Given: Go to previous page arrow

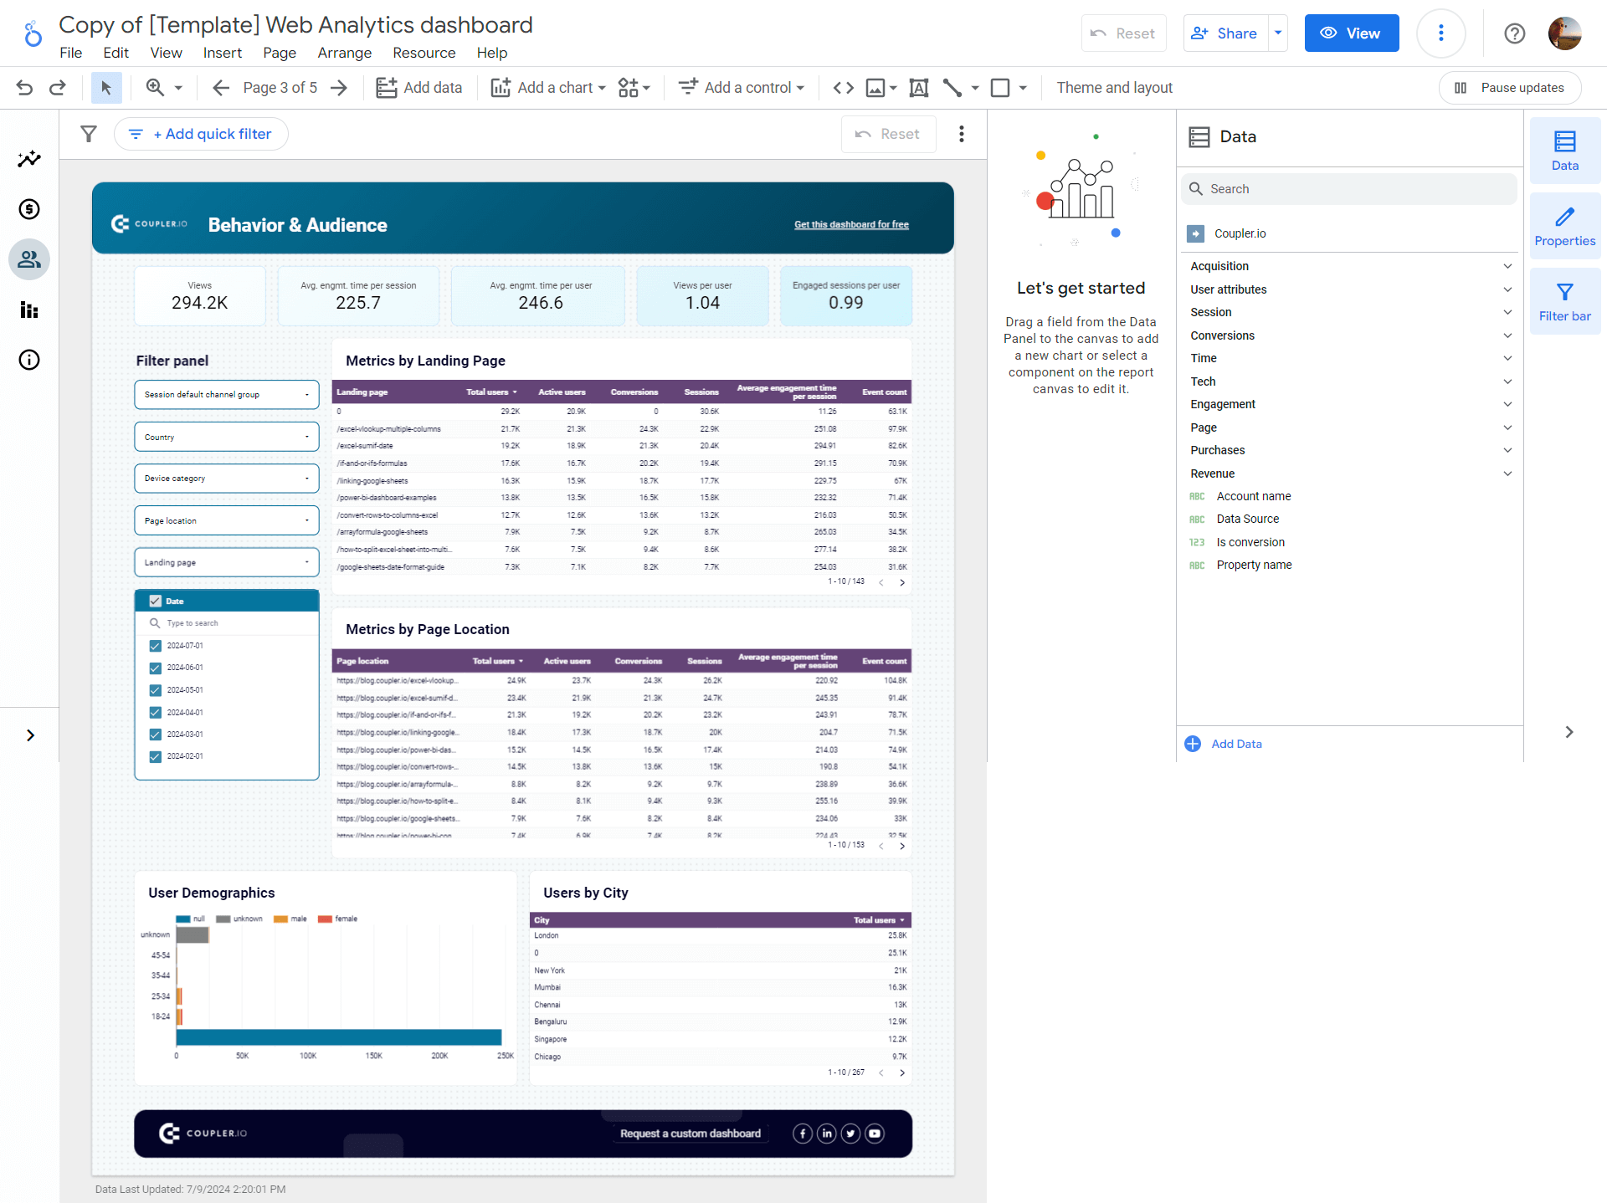Looking at the screenshot, I should 221,88.
